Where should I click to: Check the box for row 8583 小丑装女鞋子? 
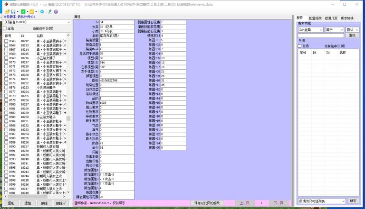[x=6, y=117]
